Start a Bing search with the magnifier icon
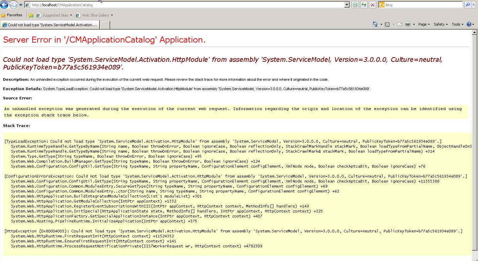The height and width of the screenshot is (261, 478). (x=468, y=4)
